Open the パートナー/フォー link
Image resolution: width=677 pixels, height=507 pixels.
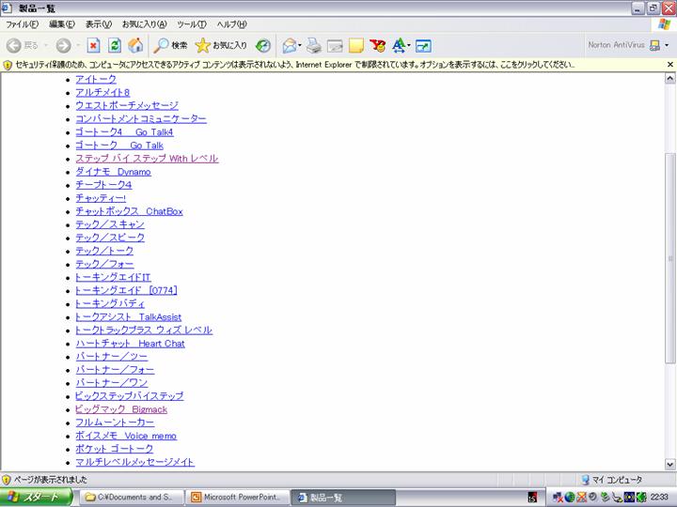pyautogui.click(x=115, y=370)
